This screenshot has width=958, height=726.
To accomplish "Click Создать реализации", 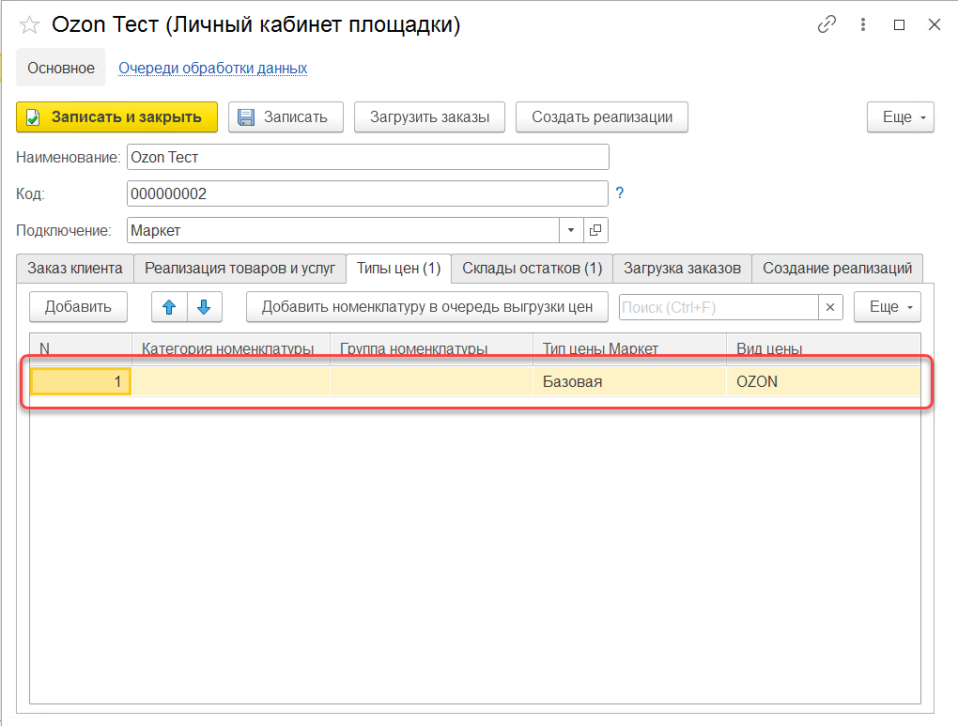I will 602,116.
